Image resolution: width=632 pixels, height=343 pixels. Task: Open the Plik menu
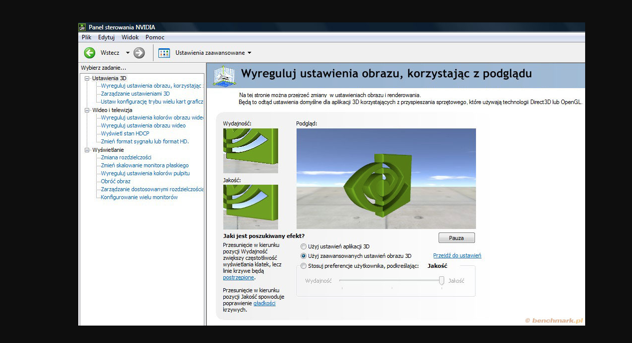(x=87, y=37)
